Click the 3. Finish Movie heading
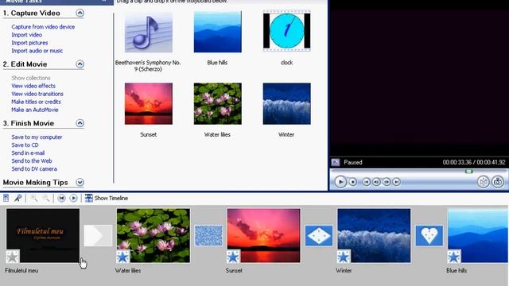 tap(29, 123)
